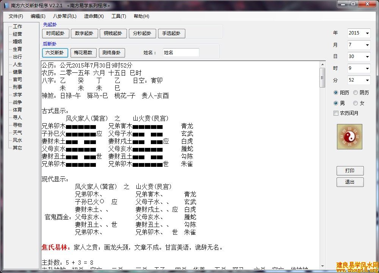
Task: Select 生育 in the category tree
Action: [17, 49]
